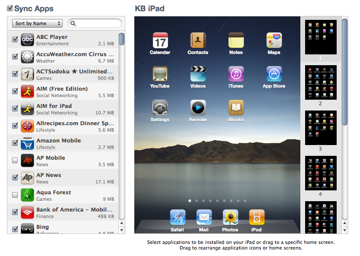Uncheck the Bank of America checkbox
The image size is (360, 256).
pos(15,212)
